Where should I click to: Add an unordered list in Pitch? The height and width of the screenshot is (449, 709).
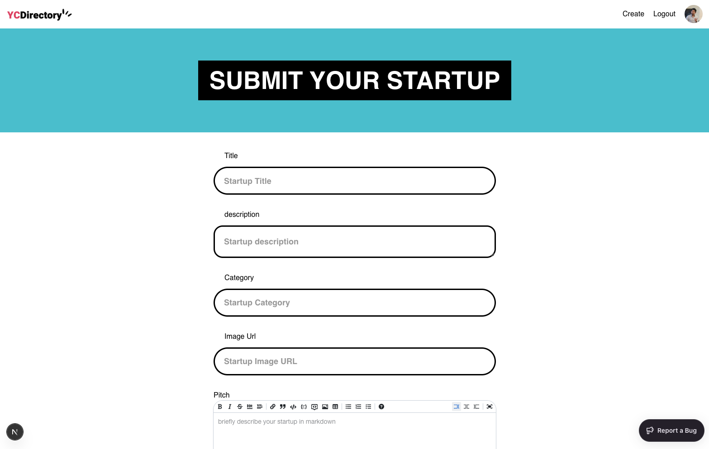(348, 407)
